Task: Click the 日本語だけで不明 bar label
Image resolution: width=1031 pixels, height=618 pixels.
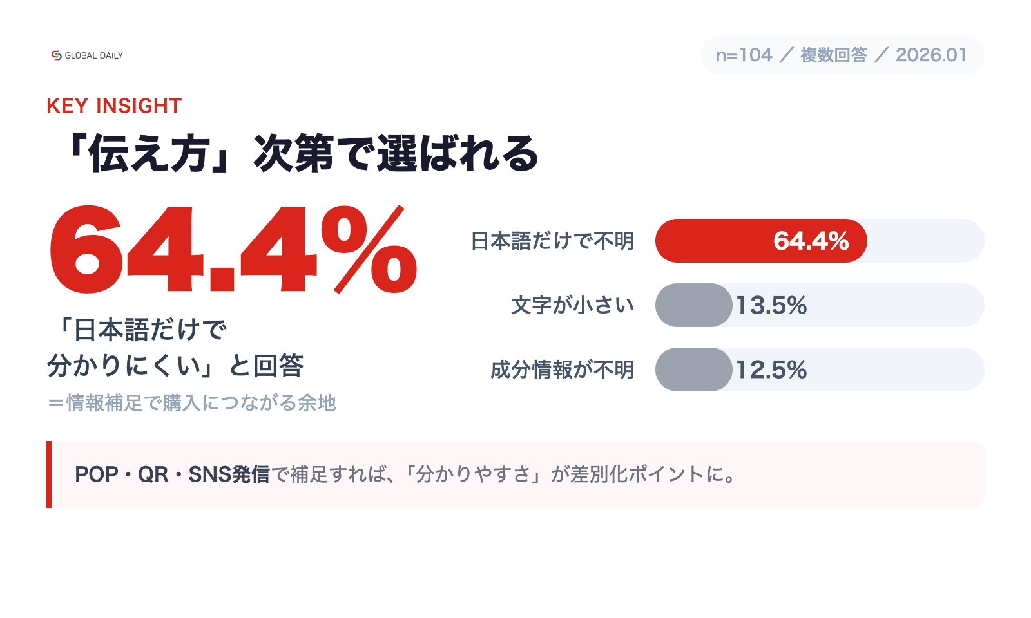Action: [x=552, y=241]
